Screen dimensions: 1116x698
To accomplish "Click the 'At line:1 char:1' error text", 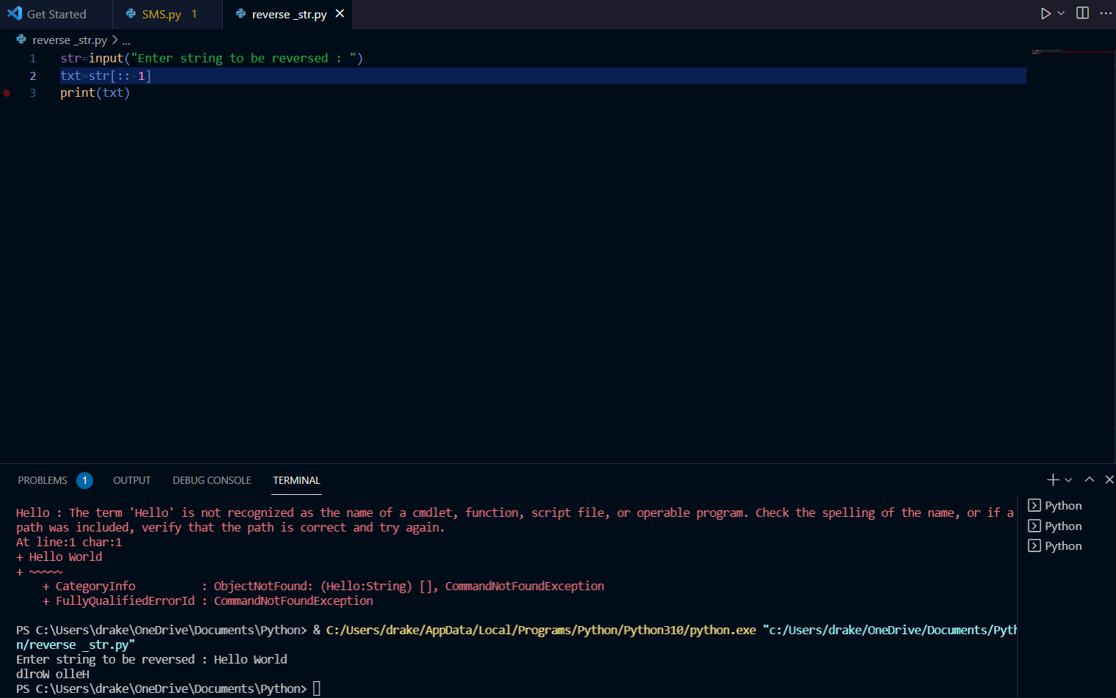I will coord(69,542).
